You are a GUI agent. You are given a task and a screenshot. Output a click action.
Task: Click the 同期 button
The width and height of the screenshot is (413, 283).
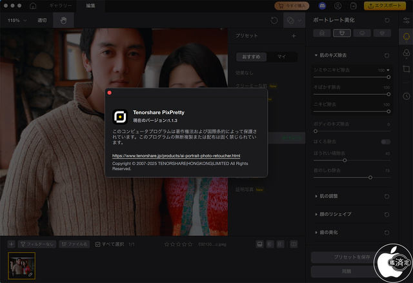[347, 271]
